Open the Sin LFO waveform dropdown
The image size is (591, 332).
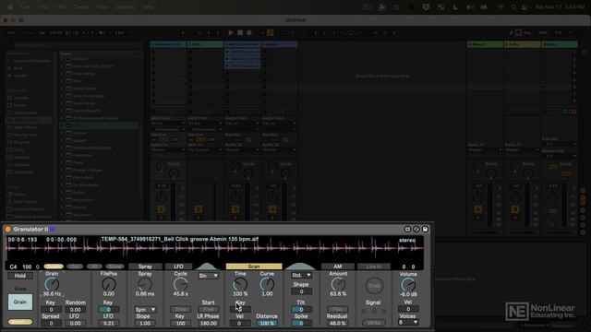(x=208, y=276)
